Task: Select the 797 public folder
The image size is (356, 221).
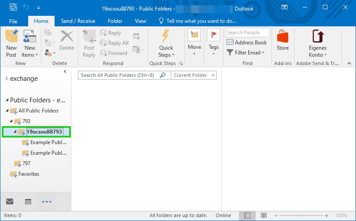Action: (x=26, y=163)
